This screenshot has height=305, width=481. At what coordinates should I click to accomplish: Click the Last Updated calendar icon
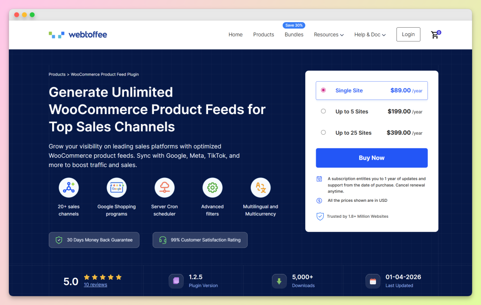pos(372,281)
